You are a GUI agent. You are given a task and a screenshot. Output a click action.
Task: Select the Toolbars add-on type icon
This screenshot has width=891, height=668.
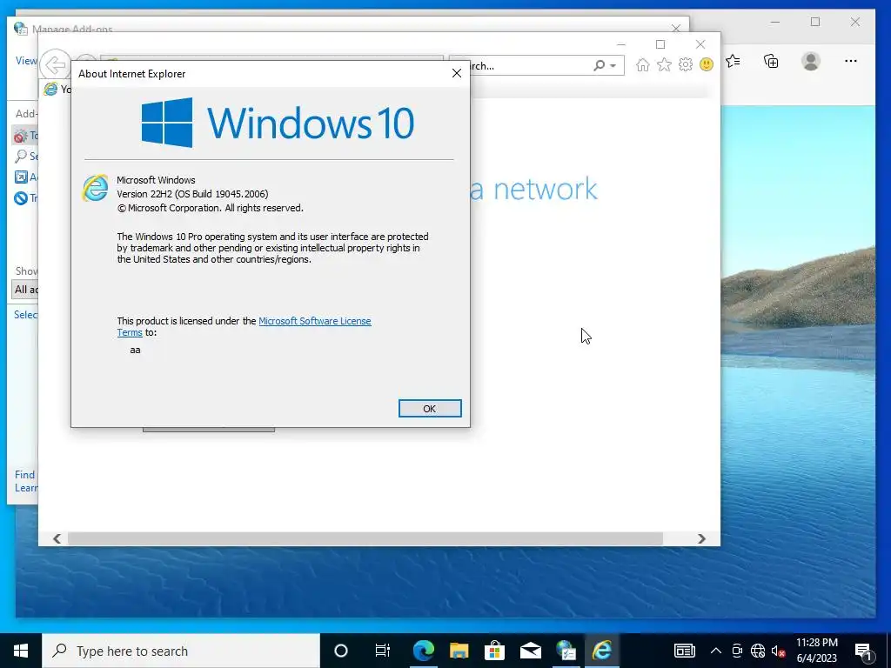pos(21,136)
